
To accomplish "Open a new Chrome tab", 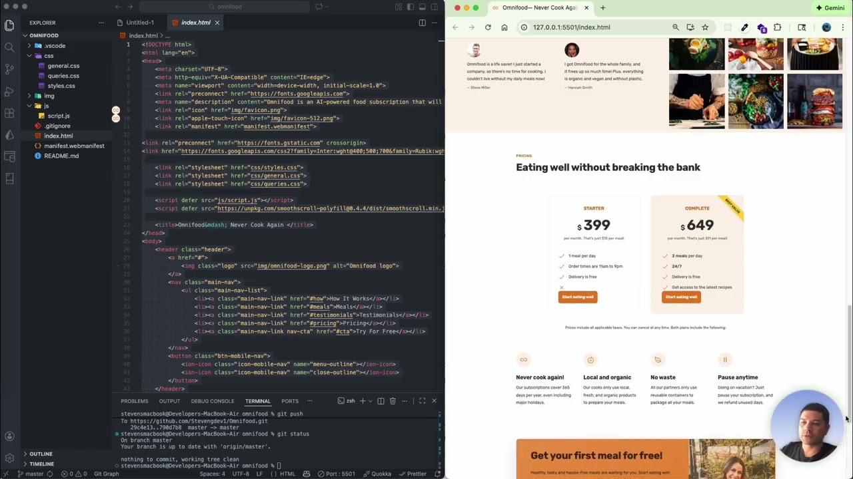I will 602,8.
